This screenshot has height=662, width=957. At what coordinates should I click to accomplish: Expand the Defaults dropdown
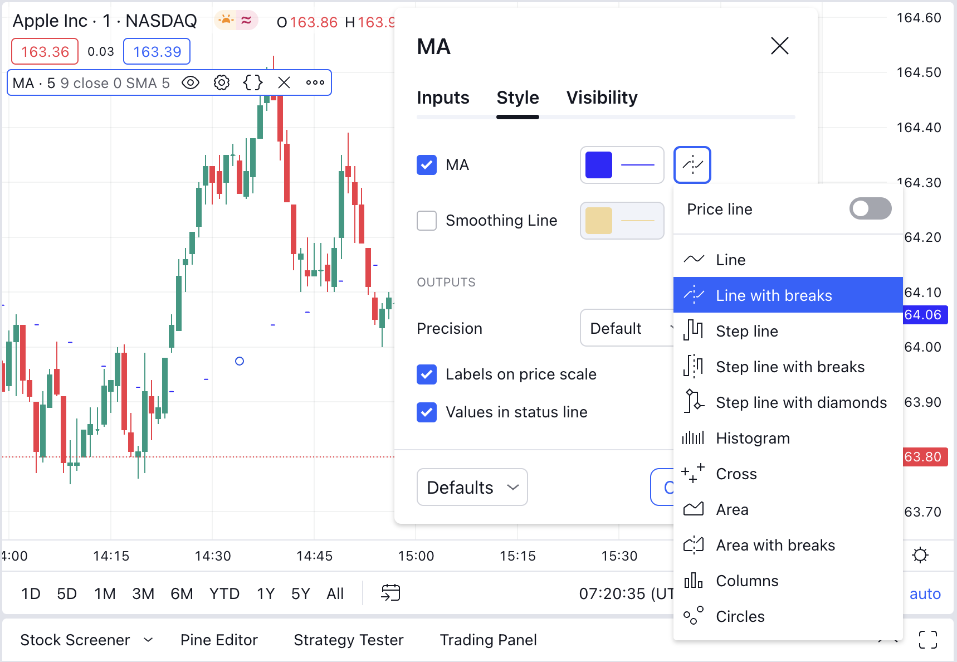(x=472, y=488)
